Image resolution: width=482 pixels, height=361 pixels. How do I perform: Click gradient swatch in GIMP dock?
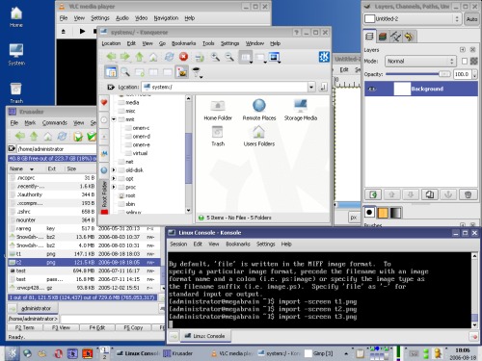point(395,213)
